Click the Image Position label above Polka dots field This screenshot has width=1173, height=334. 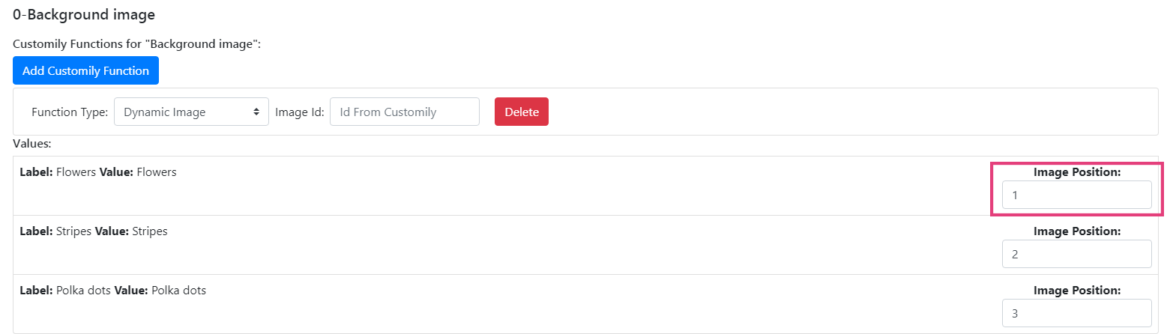(x=1076, y=291)
